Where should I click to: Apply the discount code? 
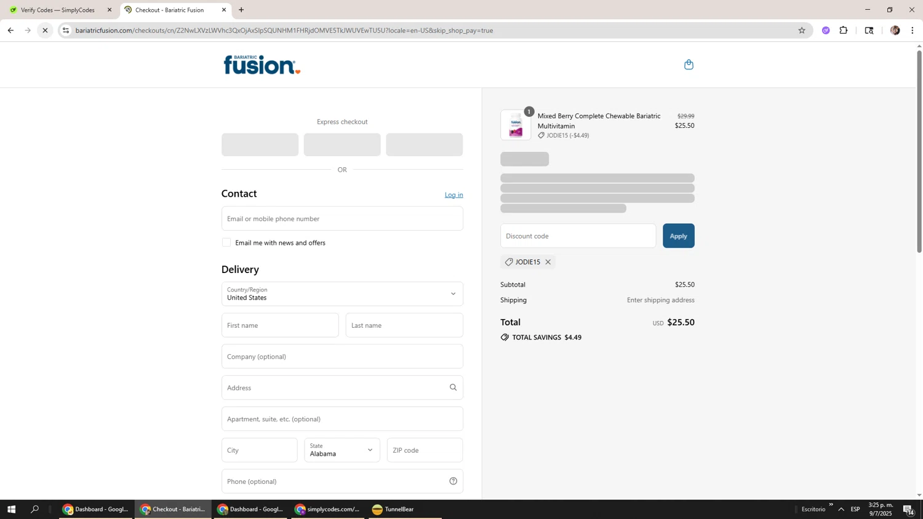tap(678, 236)
